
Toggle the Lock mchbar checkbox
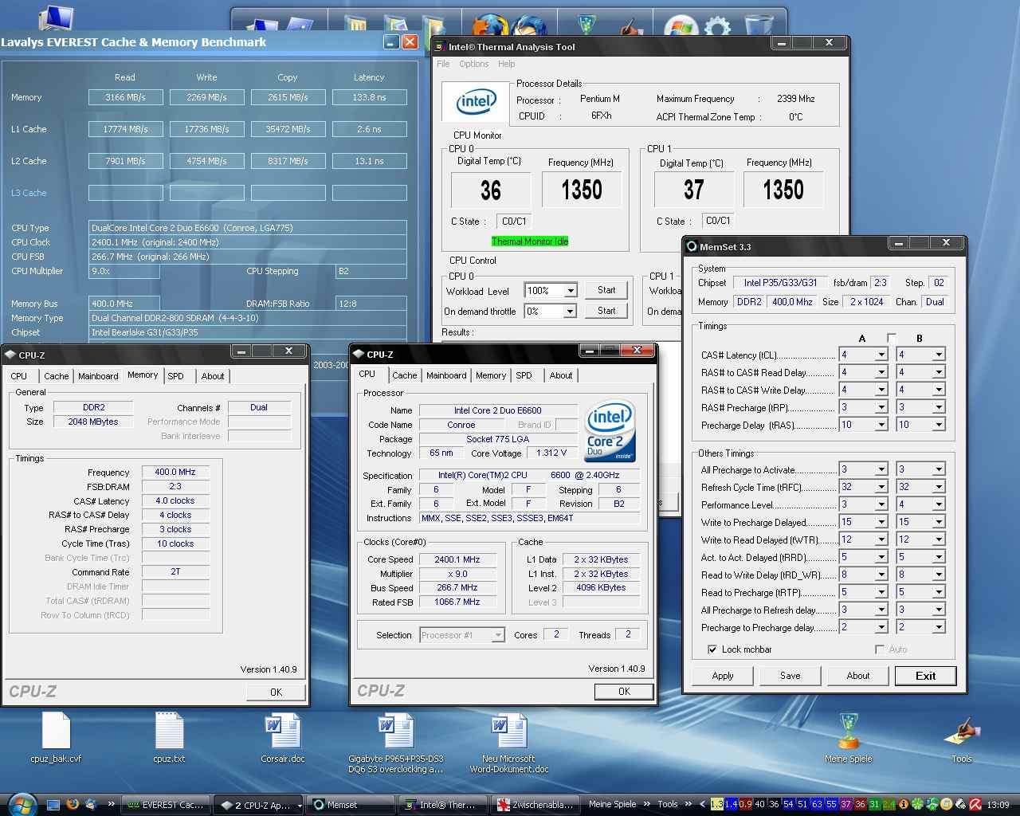point(712,649)
